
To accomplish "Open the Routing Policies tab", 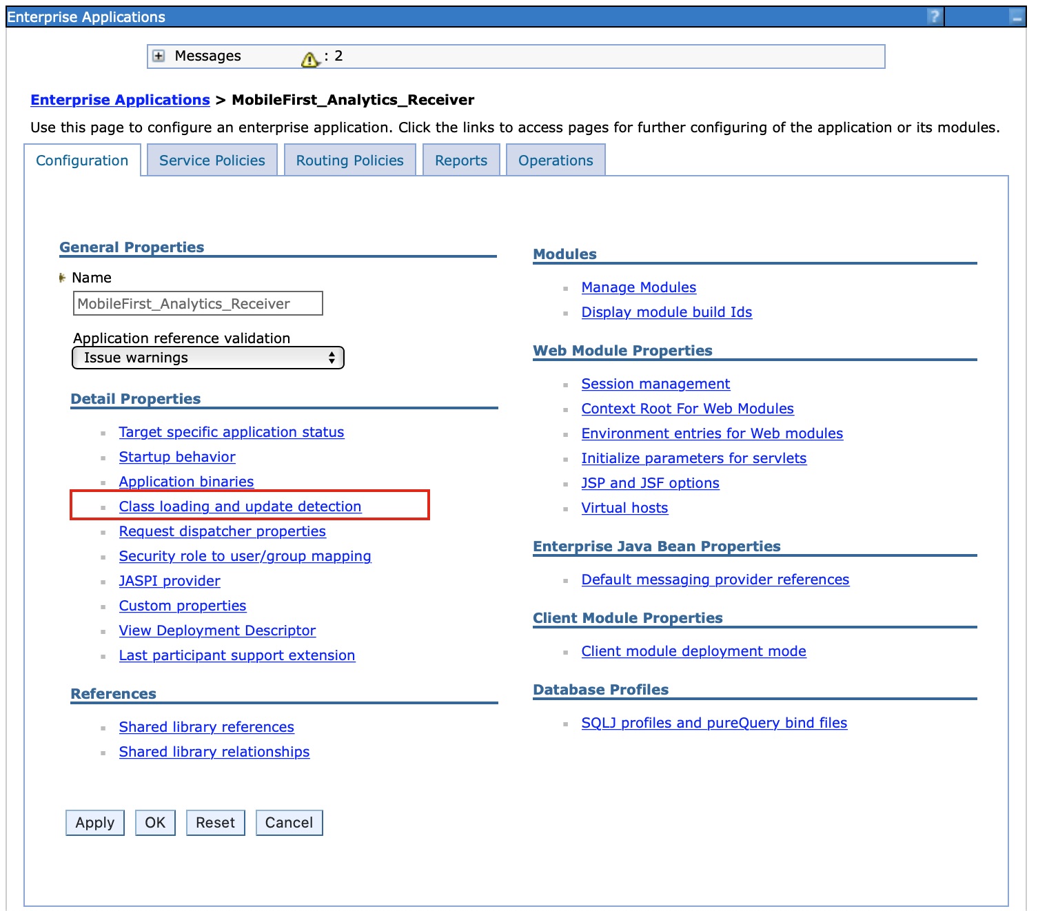I will 350,161.
